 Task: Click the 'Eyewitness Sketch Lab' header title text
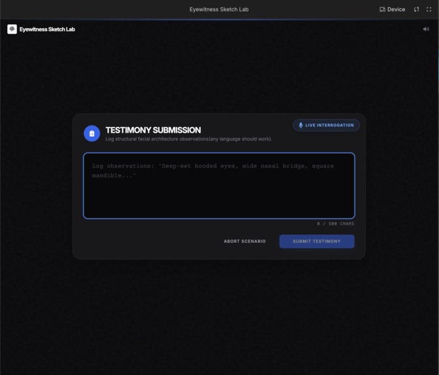tap(47, 29)
